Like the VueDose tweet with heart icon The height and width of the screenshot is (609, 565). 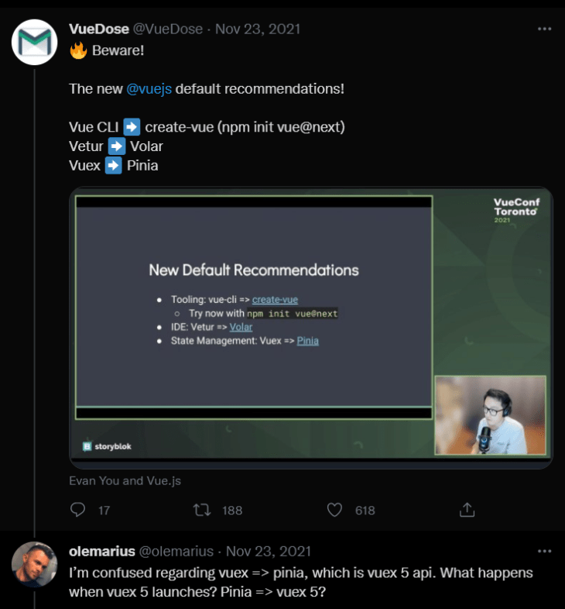click(x=334, y=510)
